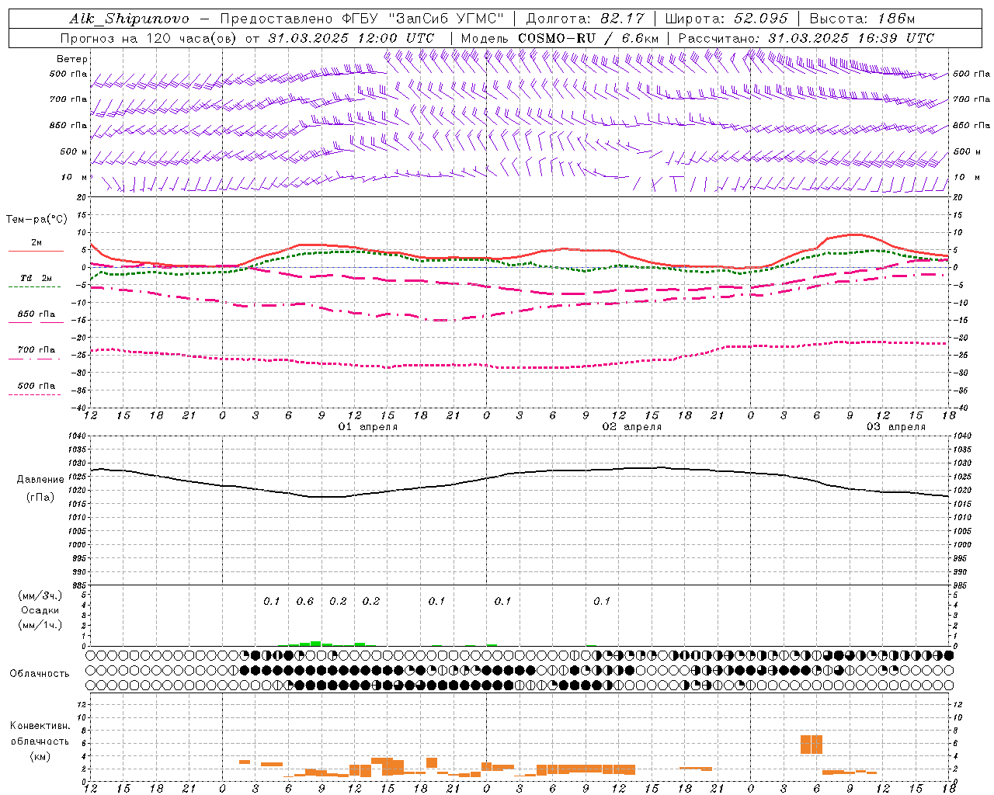Click the Облачность cloud cover label
Viewport: 994px width, 795px height.
point(40,674)
